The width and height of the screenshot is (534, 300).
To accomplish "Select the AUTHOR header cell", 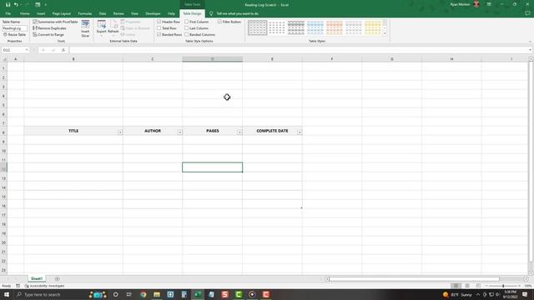I will pos(153,131).
